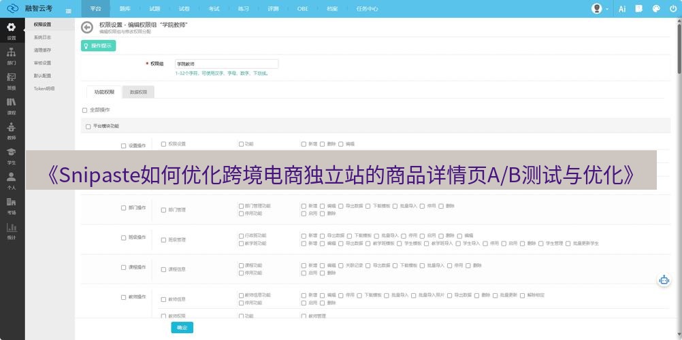682x340 pixels.
Task: Open 审核设置 in the settings submenu
Action: pyautogui.click(x=43, y=63)
